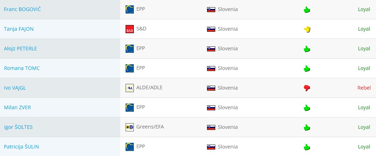Open Tanja FAJON's profile link

[x=19, y=29]
